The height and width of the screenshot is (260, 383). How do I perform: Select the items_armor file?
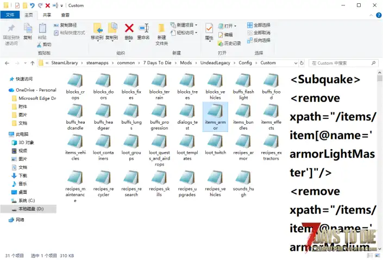(215, 117)
